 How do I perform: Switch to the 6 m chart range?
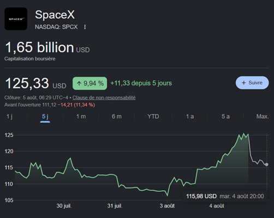(x=117, y=117)
